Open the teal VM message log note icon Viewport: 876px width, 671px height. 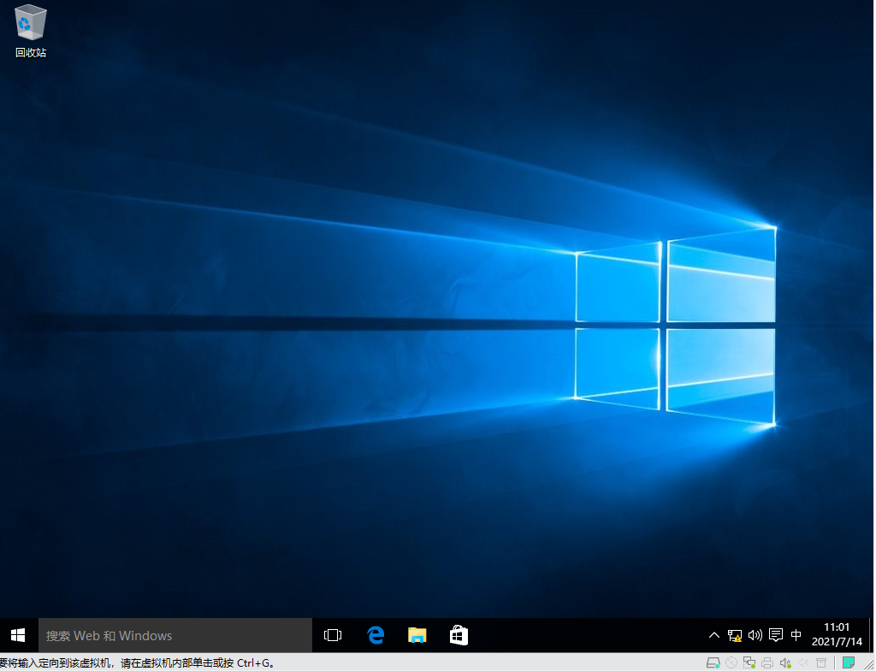pos(849,662)
